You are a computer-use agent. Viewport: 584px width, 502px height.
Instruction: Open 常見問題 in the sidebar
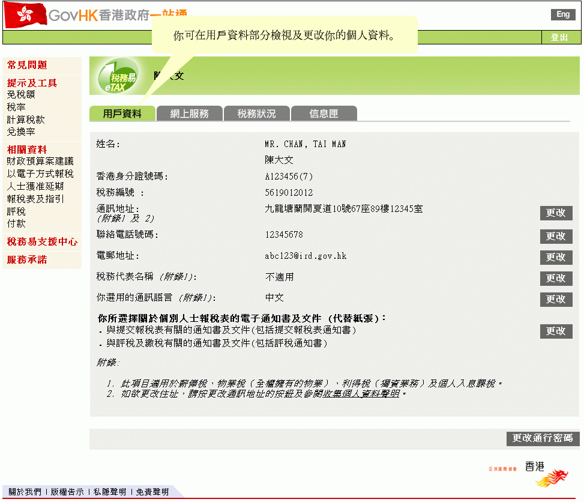tap(27, 65)
